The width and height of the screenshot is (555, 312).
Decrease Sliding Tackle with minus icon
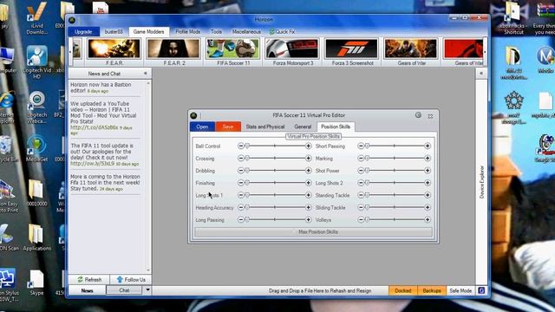pyautogui.click(x=361, y=208)
